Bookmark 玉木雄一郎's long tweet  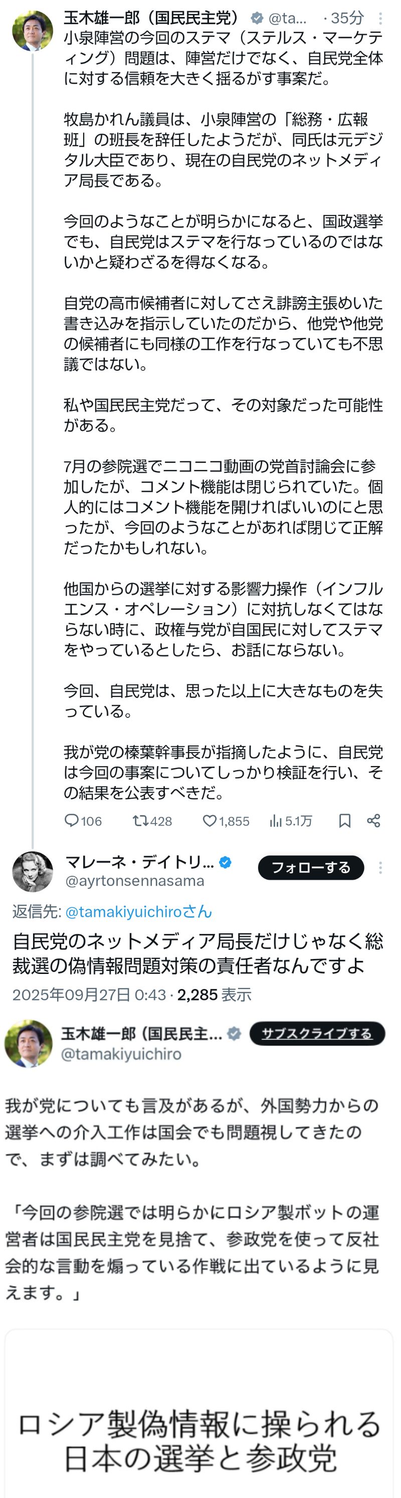[x=344, y=820]
